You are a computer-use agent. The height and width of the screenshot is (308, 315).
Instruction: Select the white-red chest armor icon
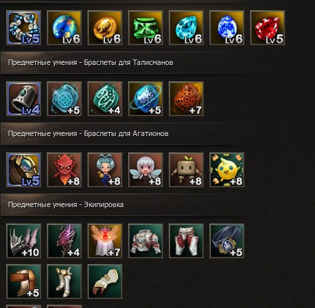[x=146, y=241]
